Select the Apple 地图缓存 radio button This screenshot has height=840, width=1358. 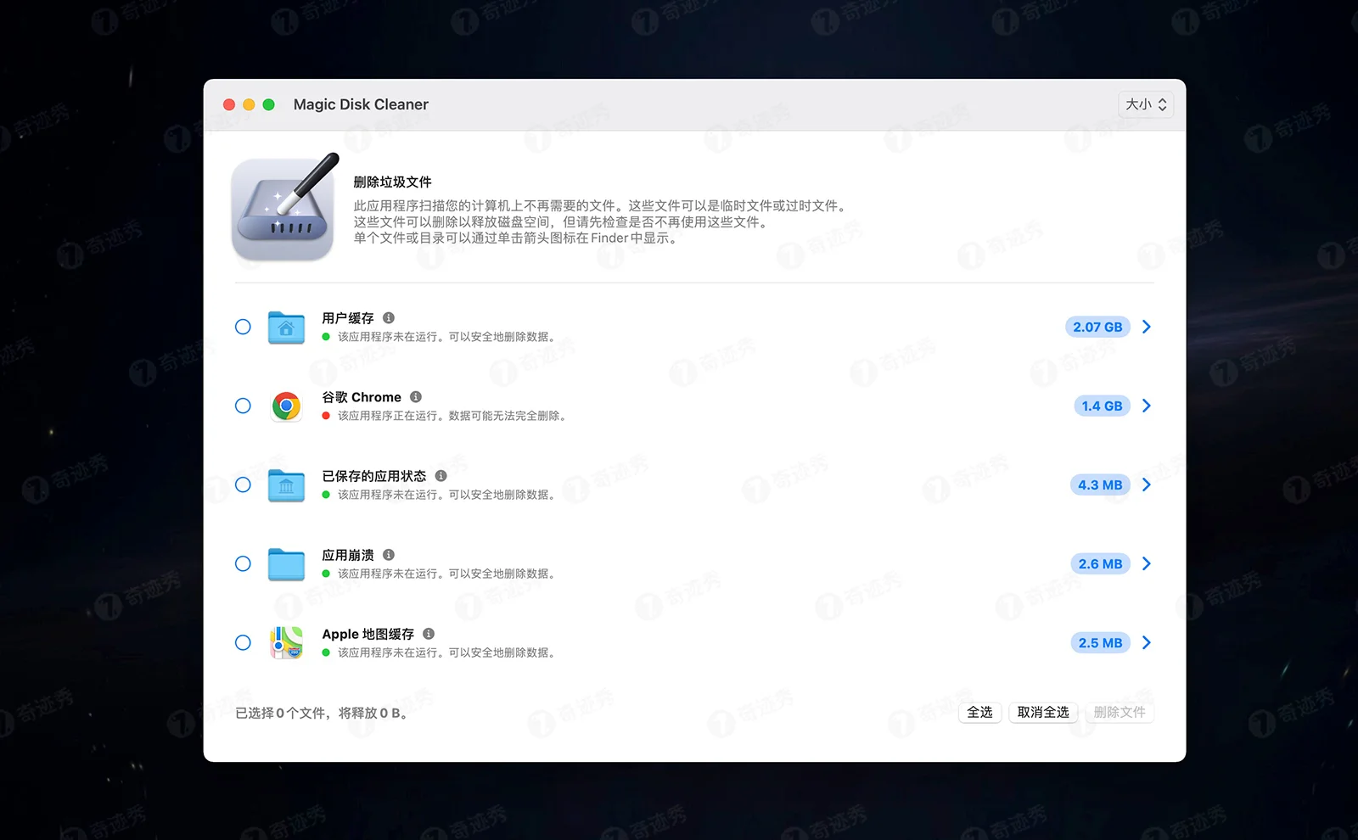pos(243,642)
